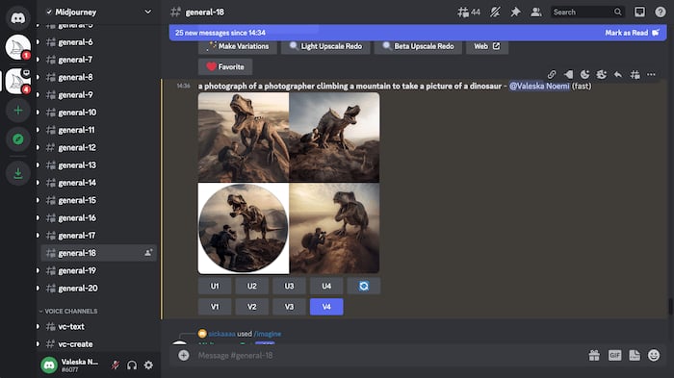Open GIF picker button
Screen dimensions: 674x378
[614, 355]
